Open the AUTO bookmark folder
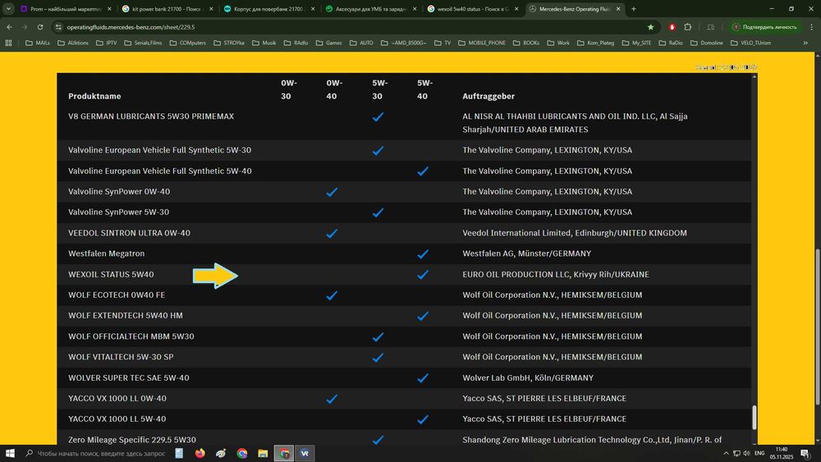The width and height of the screenshot is (821, 462). tap(361, 43)
